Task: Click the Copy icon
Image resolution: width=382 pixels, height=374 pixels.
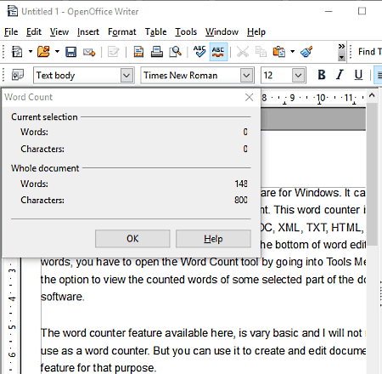Action: pyautogui.click(x=261, y=52)
